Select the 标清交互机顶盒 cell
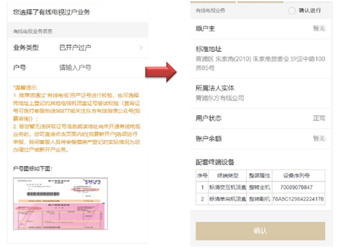The height and width of the screenshot is (249, 340). [228, 187]
